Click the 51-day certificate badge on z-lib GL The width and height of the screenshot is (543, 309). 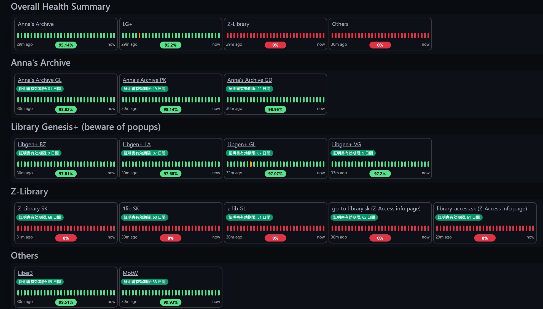coord(249,217)
